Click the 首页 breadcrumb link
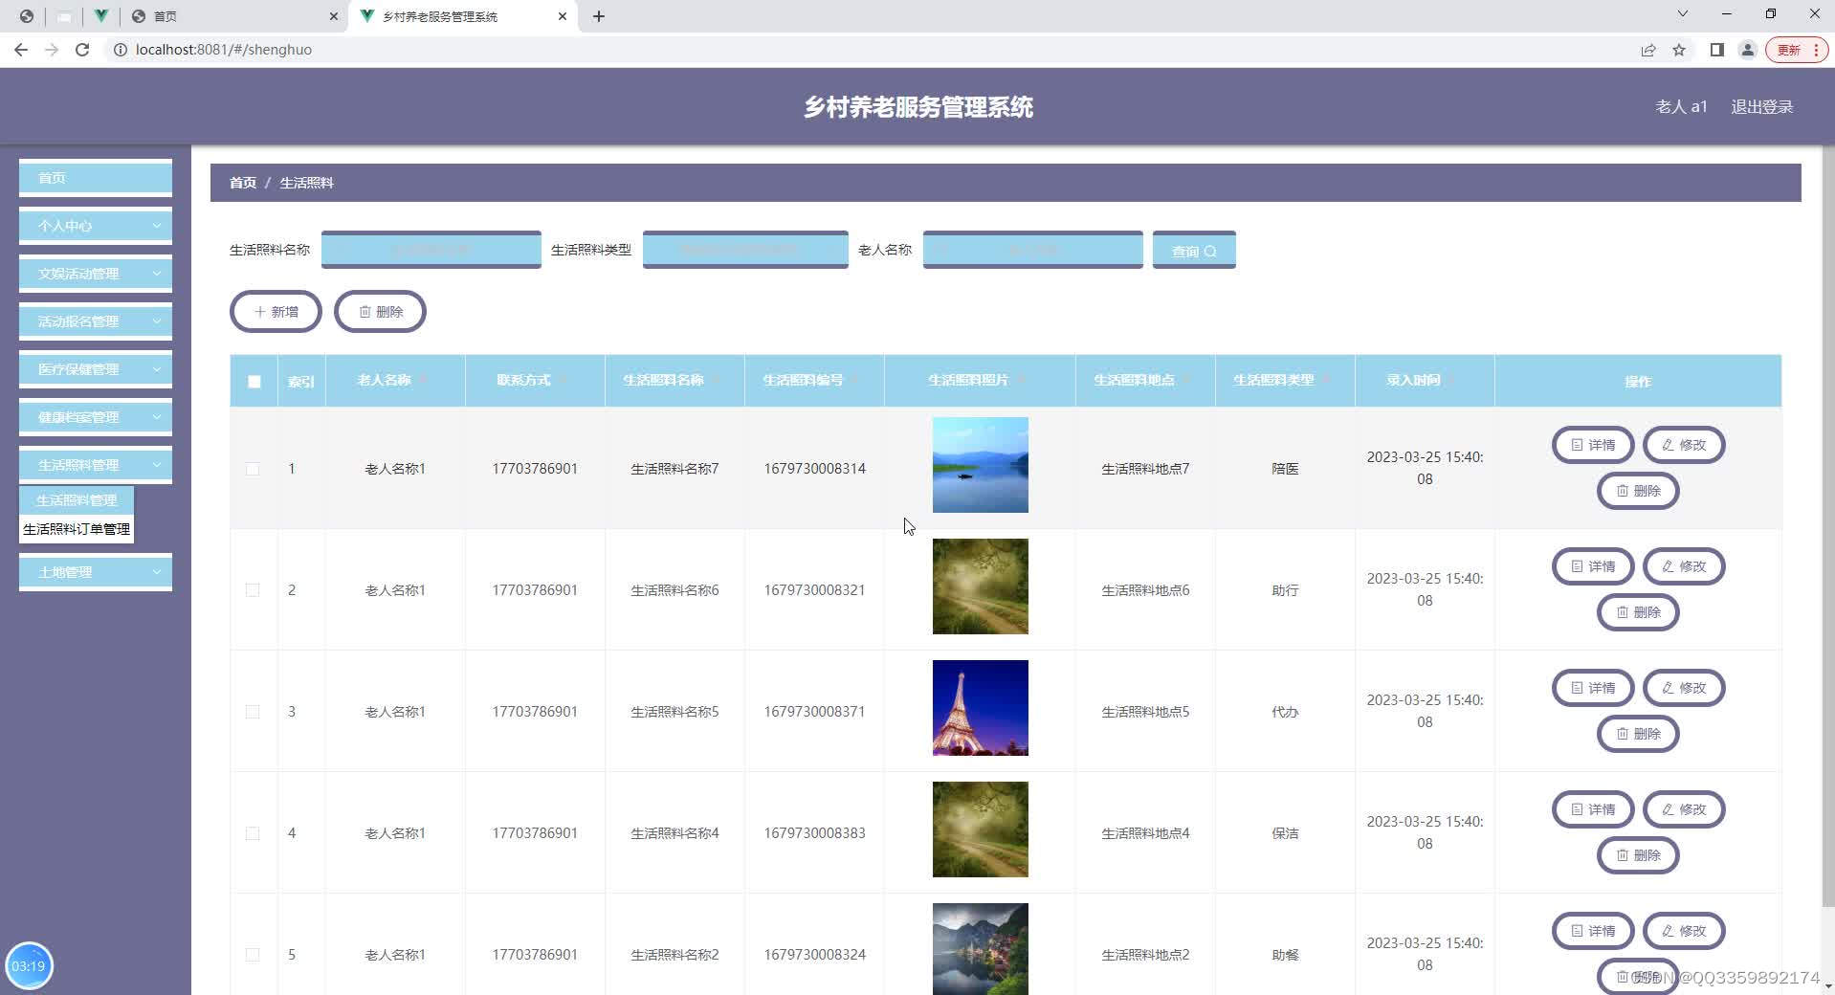This screenshot has height=995, width=1835. pos(243,183)
